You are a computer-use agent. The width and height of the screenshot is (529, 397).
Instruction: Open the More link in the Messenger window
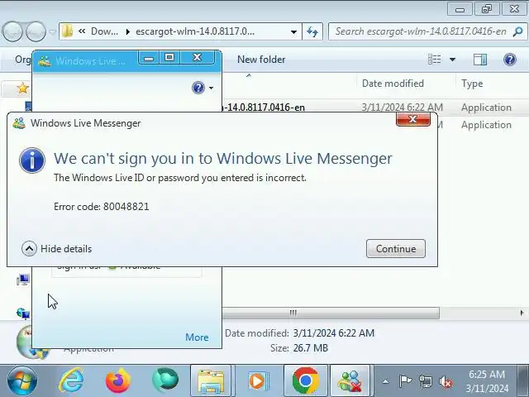pyautogui.click(x=197, y=337)
